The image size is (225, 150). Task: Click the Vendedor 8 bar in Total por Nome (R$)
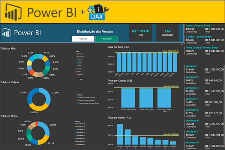click(120, 134)
